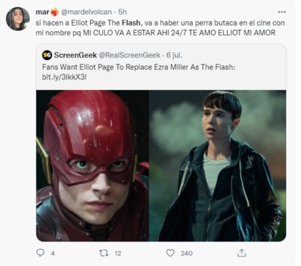Click the retweet arrows icon
The image size is (301, 266).
104,253
